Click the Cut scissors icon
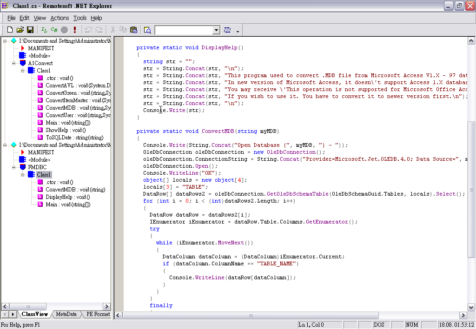 coord(113,30)
